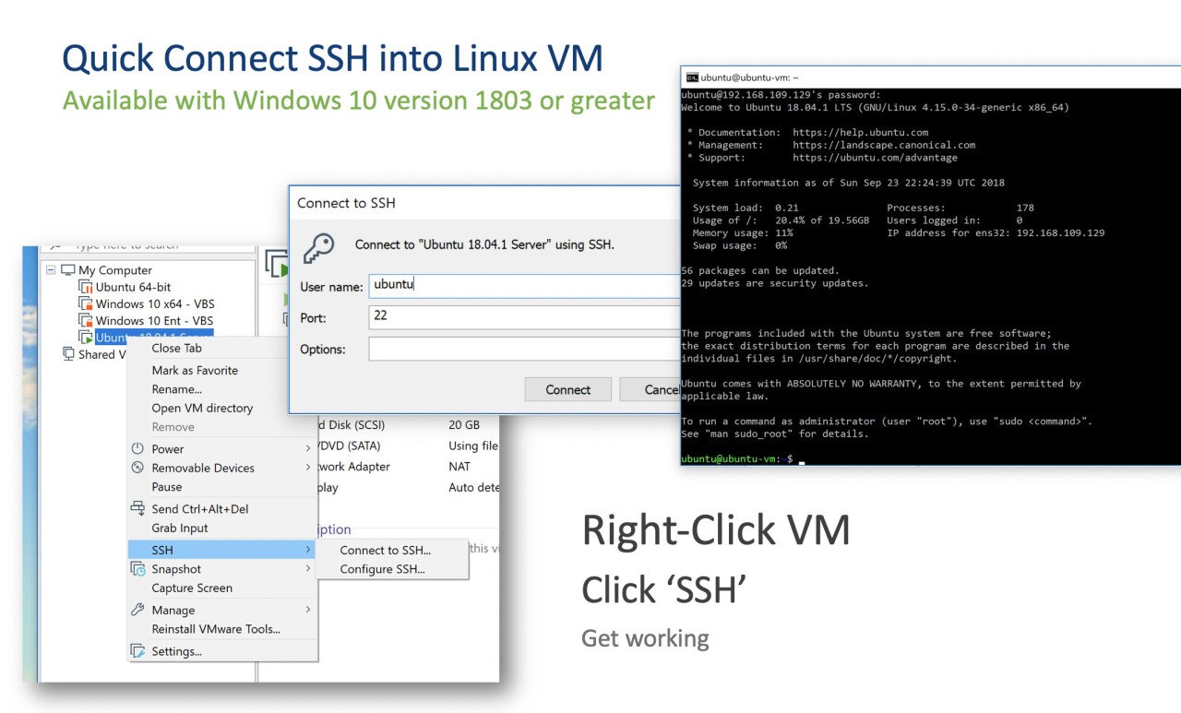Image resolution: width=1181 pixels, height=713 pixels.
Task: Select Ubuntu 64-bit in library tree
Action: (133, 287)
